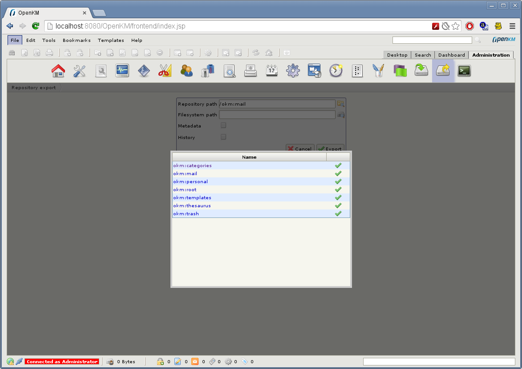Open the Templates menu
522x369 pixels.
(111, 40)
